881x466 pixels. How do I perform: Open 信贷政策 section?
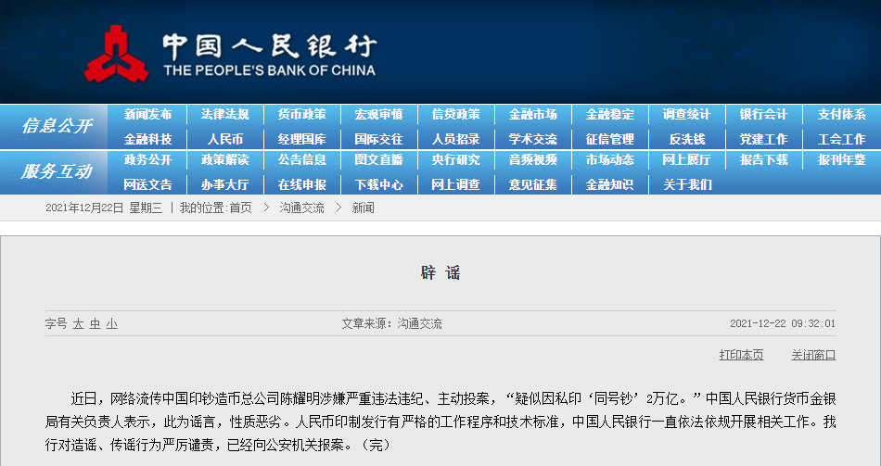click(x=455, y=115)
